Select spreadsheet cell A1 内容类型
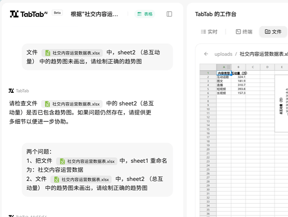 coord(223,73)
